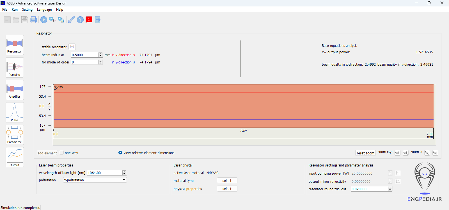Click select button for material type
The image size is (449, 210).
point(227,181)
